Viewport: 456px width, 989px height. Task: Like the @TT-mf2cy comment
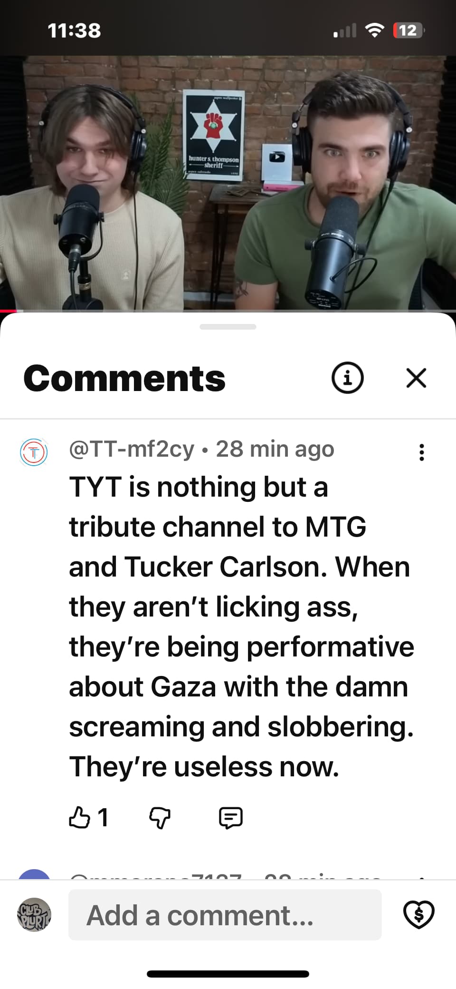pyautogui.click(x=79, y=818)
